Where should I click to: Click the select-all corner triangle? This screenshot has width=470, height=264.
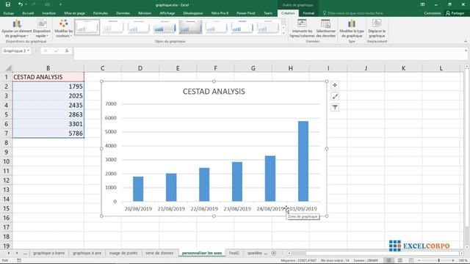(8, 68)
